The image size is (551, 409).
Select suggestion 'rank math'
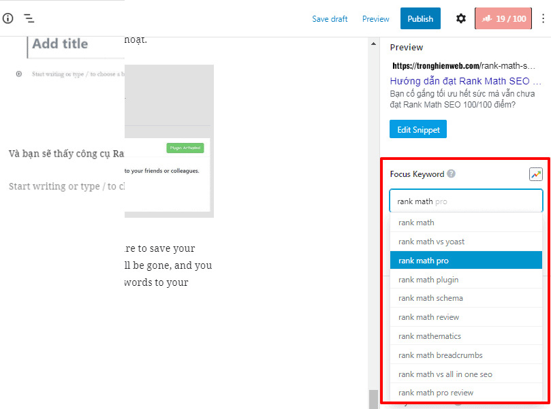pyautogui.click(x=466, y=223)
